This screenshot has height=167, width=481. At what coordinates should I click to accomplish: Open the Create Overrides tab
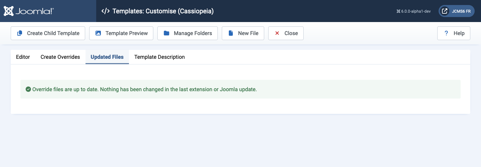point(60,57)
